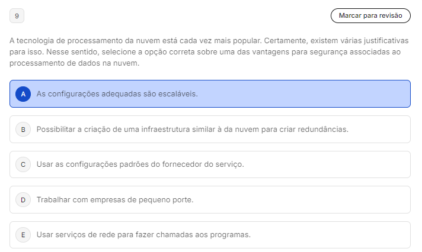Screen dimensions: 422x252
Task: Click the blue letter A circle
Action: [x=23, y=94]
